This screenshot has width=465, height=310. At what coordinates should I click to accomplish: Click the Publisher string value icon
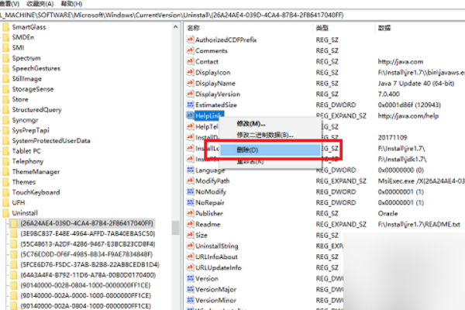(190, 213)
